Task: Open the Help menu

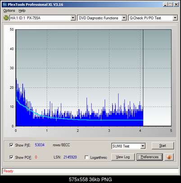Action: (x=22, y=11)
